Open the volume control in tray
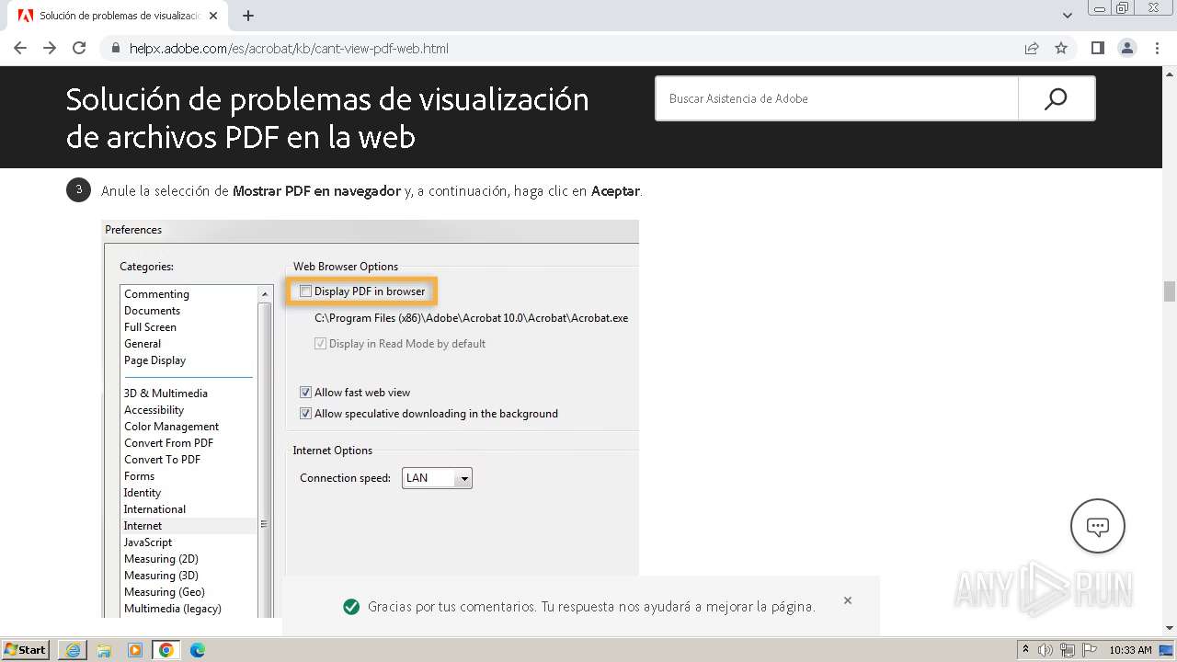This screenshot has width=1177, height=662. coord(1046,650)
